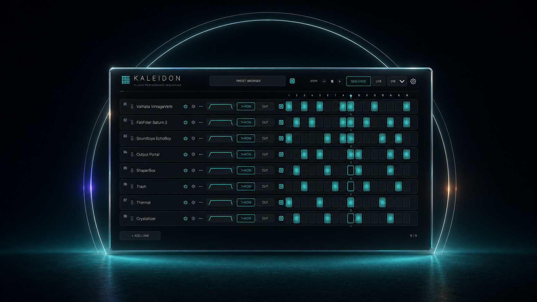The height and width of the screenshot is (302, 537).
Task: Grab the drag handle of Thermal lane
Action: pos(132,203)
